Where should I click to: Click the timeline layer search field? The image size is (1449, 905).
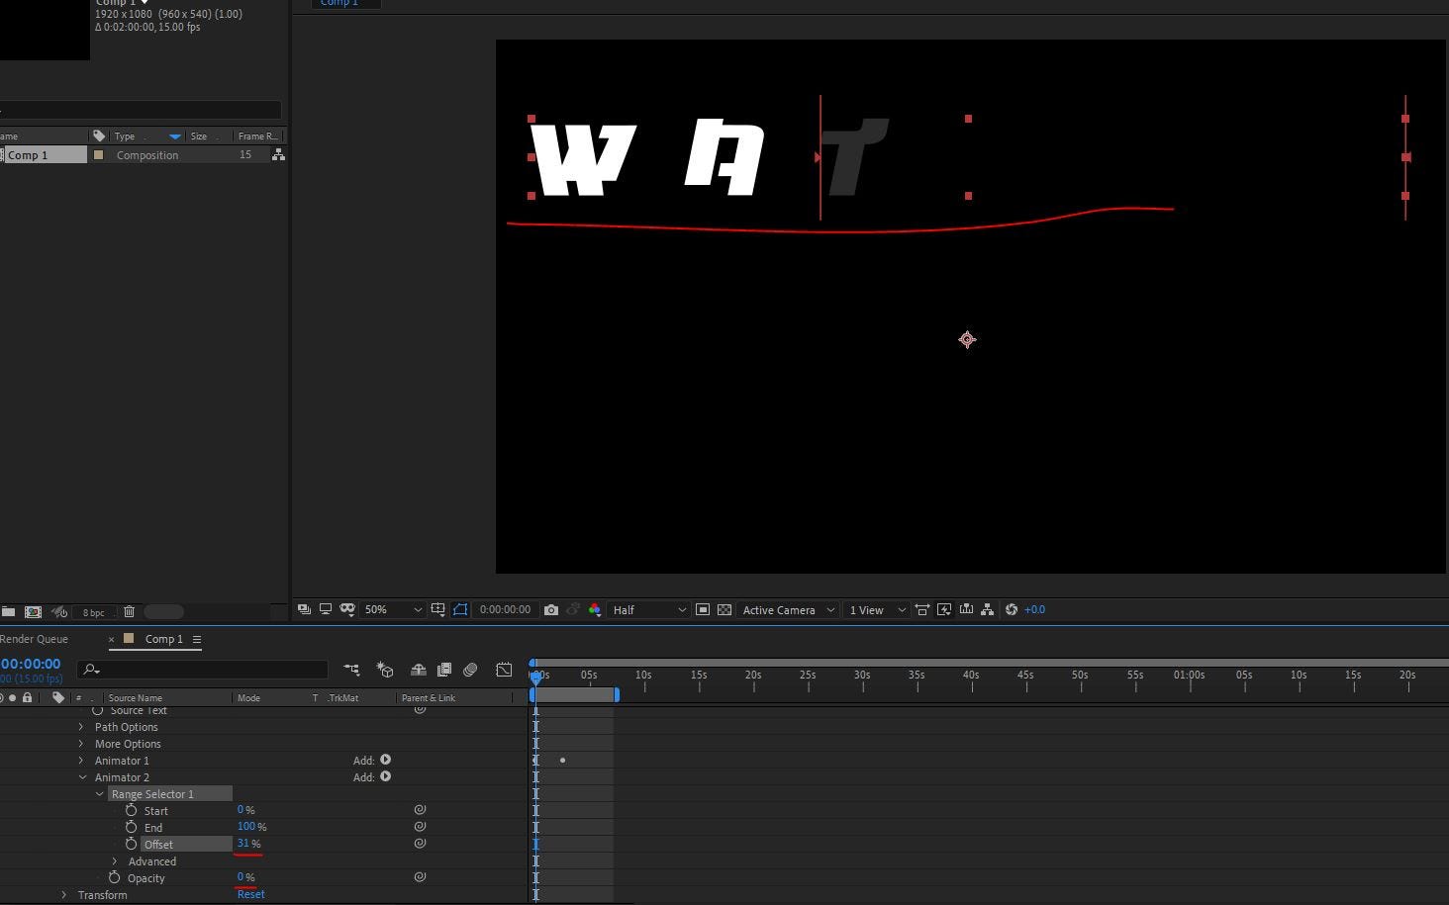click(203, 670)
